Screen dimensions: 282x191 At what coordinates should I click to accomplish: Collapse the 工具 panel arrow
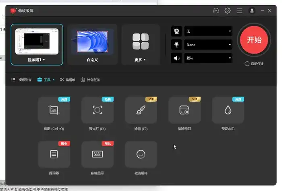(x=54, y=80)
